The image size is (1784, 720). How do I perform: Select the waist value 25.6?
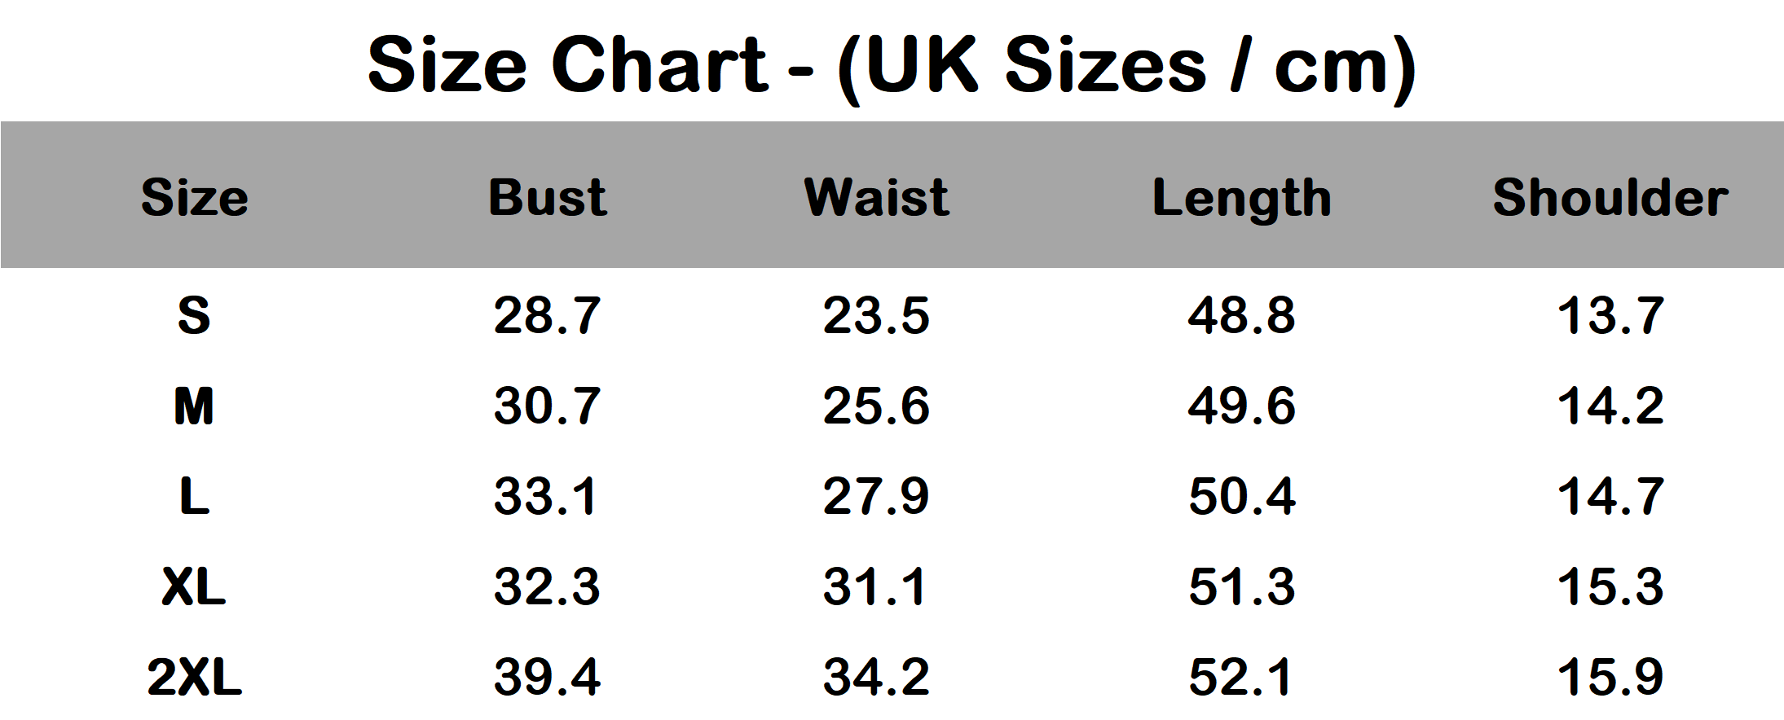876,406
